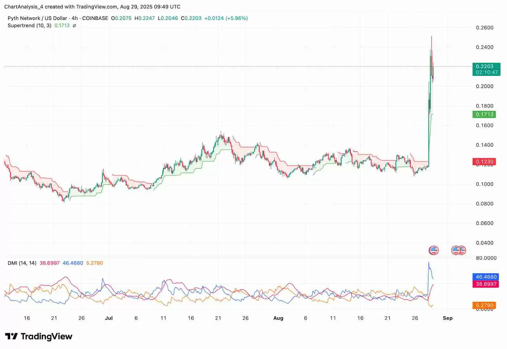The height and width of the screenshot is (349, 507).
Task: Click the 0.2203 countdown price label
Action: click(x=486, y=69)
